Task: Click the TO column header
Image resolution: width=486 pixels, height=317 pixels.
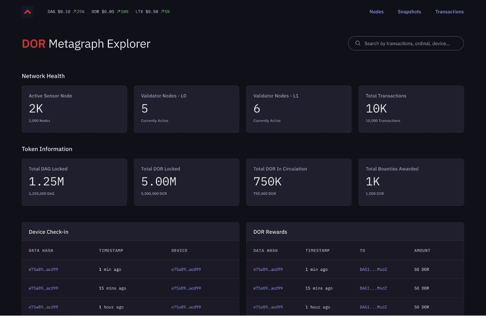Action: point(362,251)
